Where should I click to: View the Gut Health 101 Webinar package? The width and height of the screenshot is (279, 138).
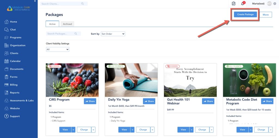coord(183,130)
